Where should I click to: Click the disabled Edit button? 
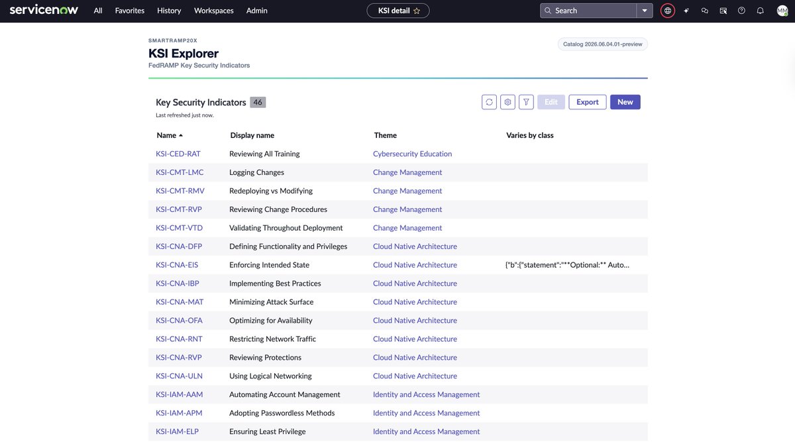(551, 102)
